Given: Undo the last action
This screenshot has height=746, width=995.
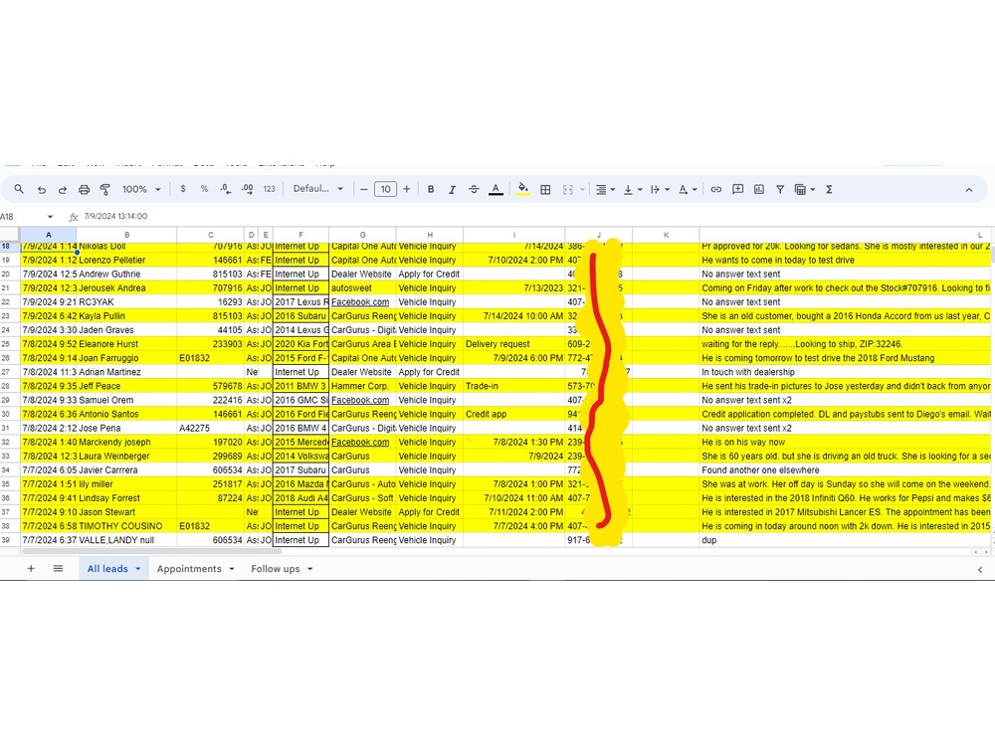Looking at the screenshot, I should coord(41,189).
